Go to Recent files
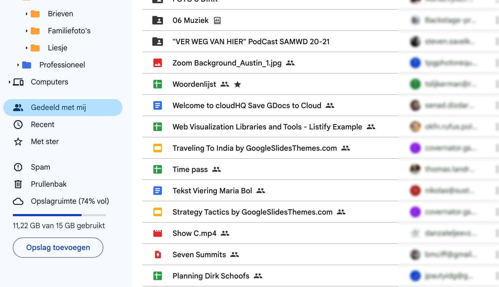This screenshot has width=499, height=287. (x=42, y=125)
